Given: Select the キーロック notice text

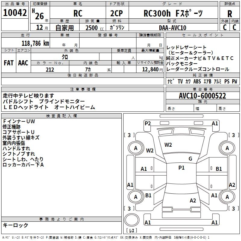Looking at the screenshot, I should pyautogui.click(x=15, y=225).
